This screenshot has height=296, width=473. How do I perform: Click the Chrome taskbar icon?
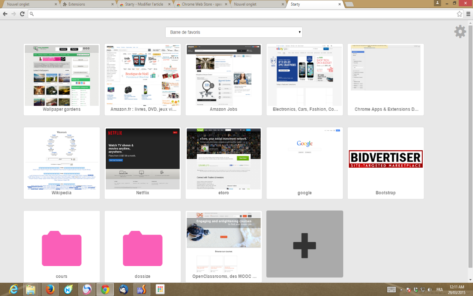point(105,289)
